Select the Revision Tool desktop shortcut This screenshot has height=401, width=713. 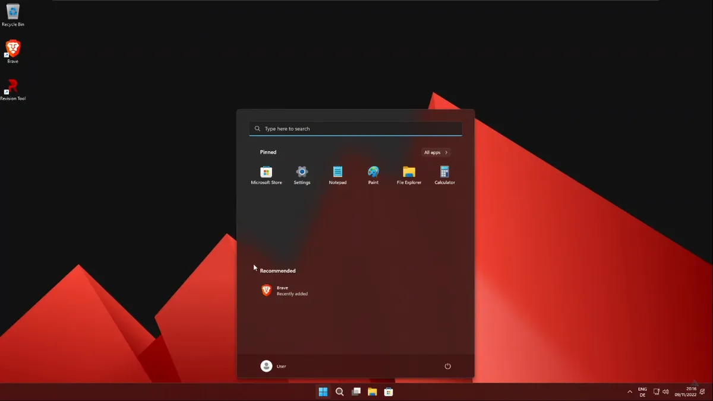point(12,90)
